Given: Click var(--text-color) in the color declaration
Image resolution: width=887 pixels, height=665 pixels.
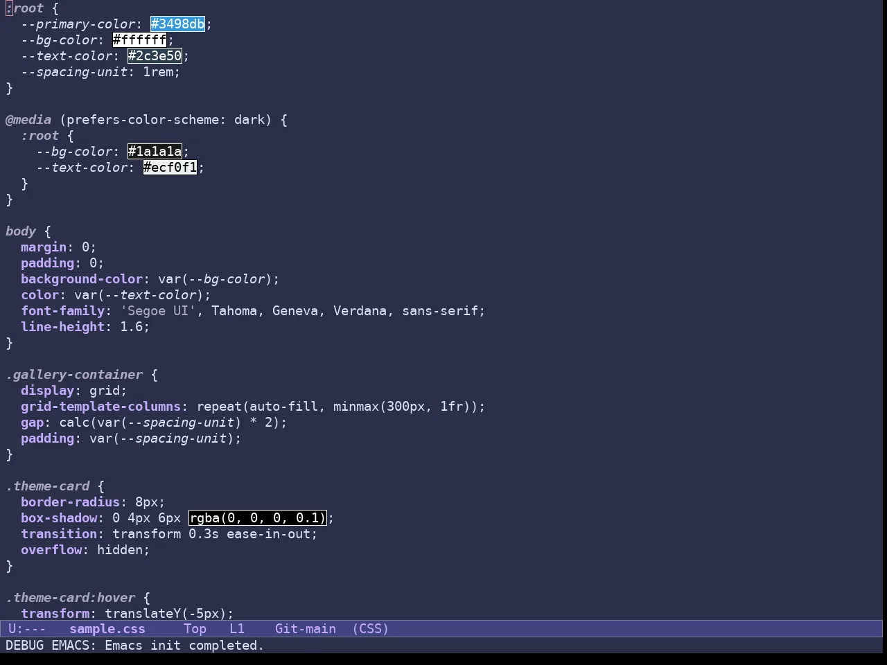Looking at the screenshot, I should click(x=139, y=295).
